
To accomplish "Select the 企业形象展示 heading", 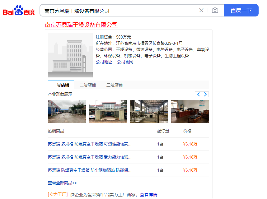I will (60, 94).
